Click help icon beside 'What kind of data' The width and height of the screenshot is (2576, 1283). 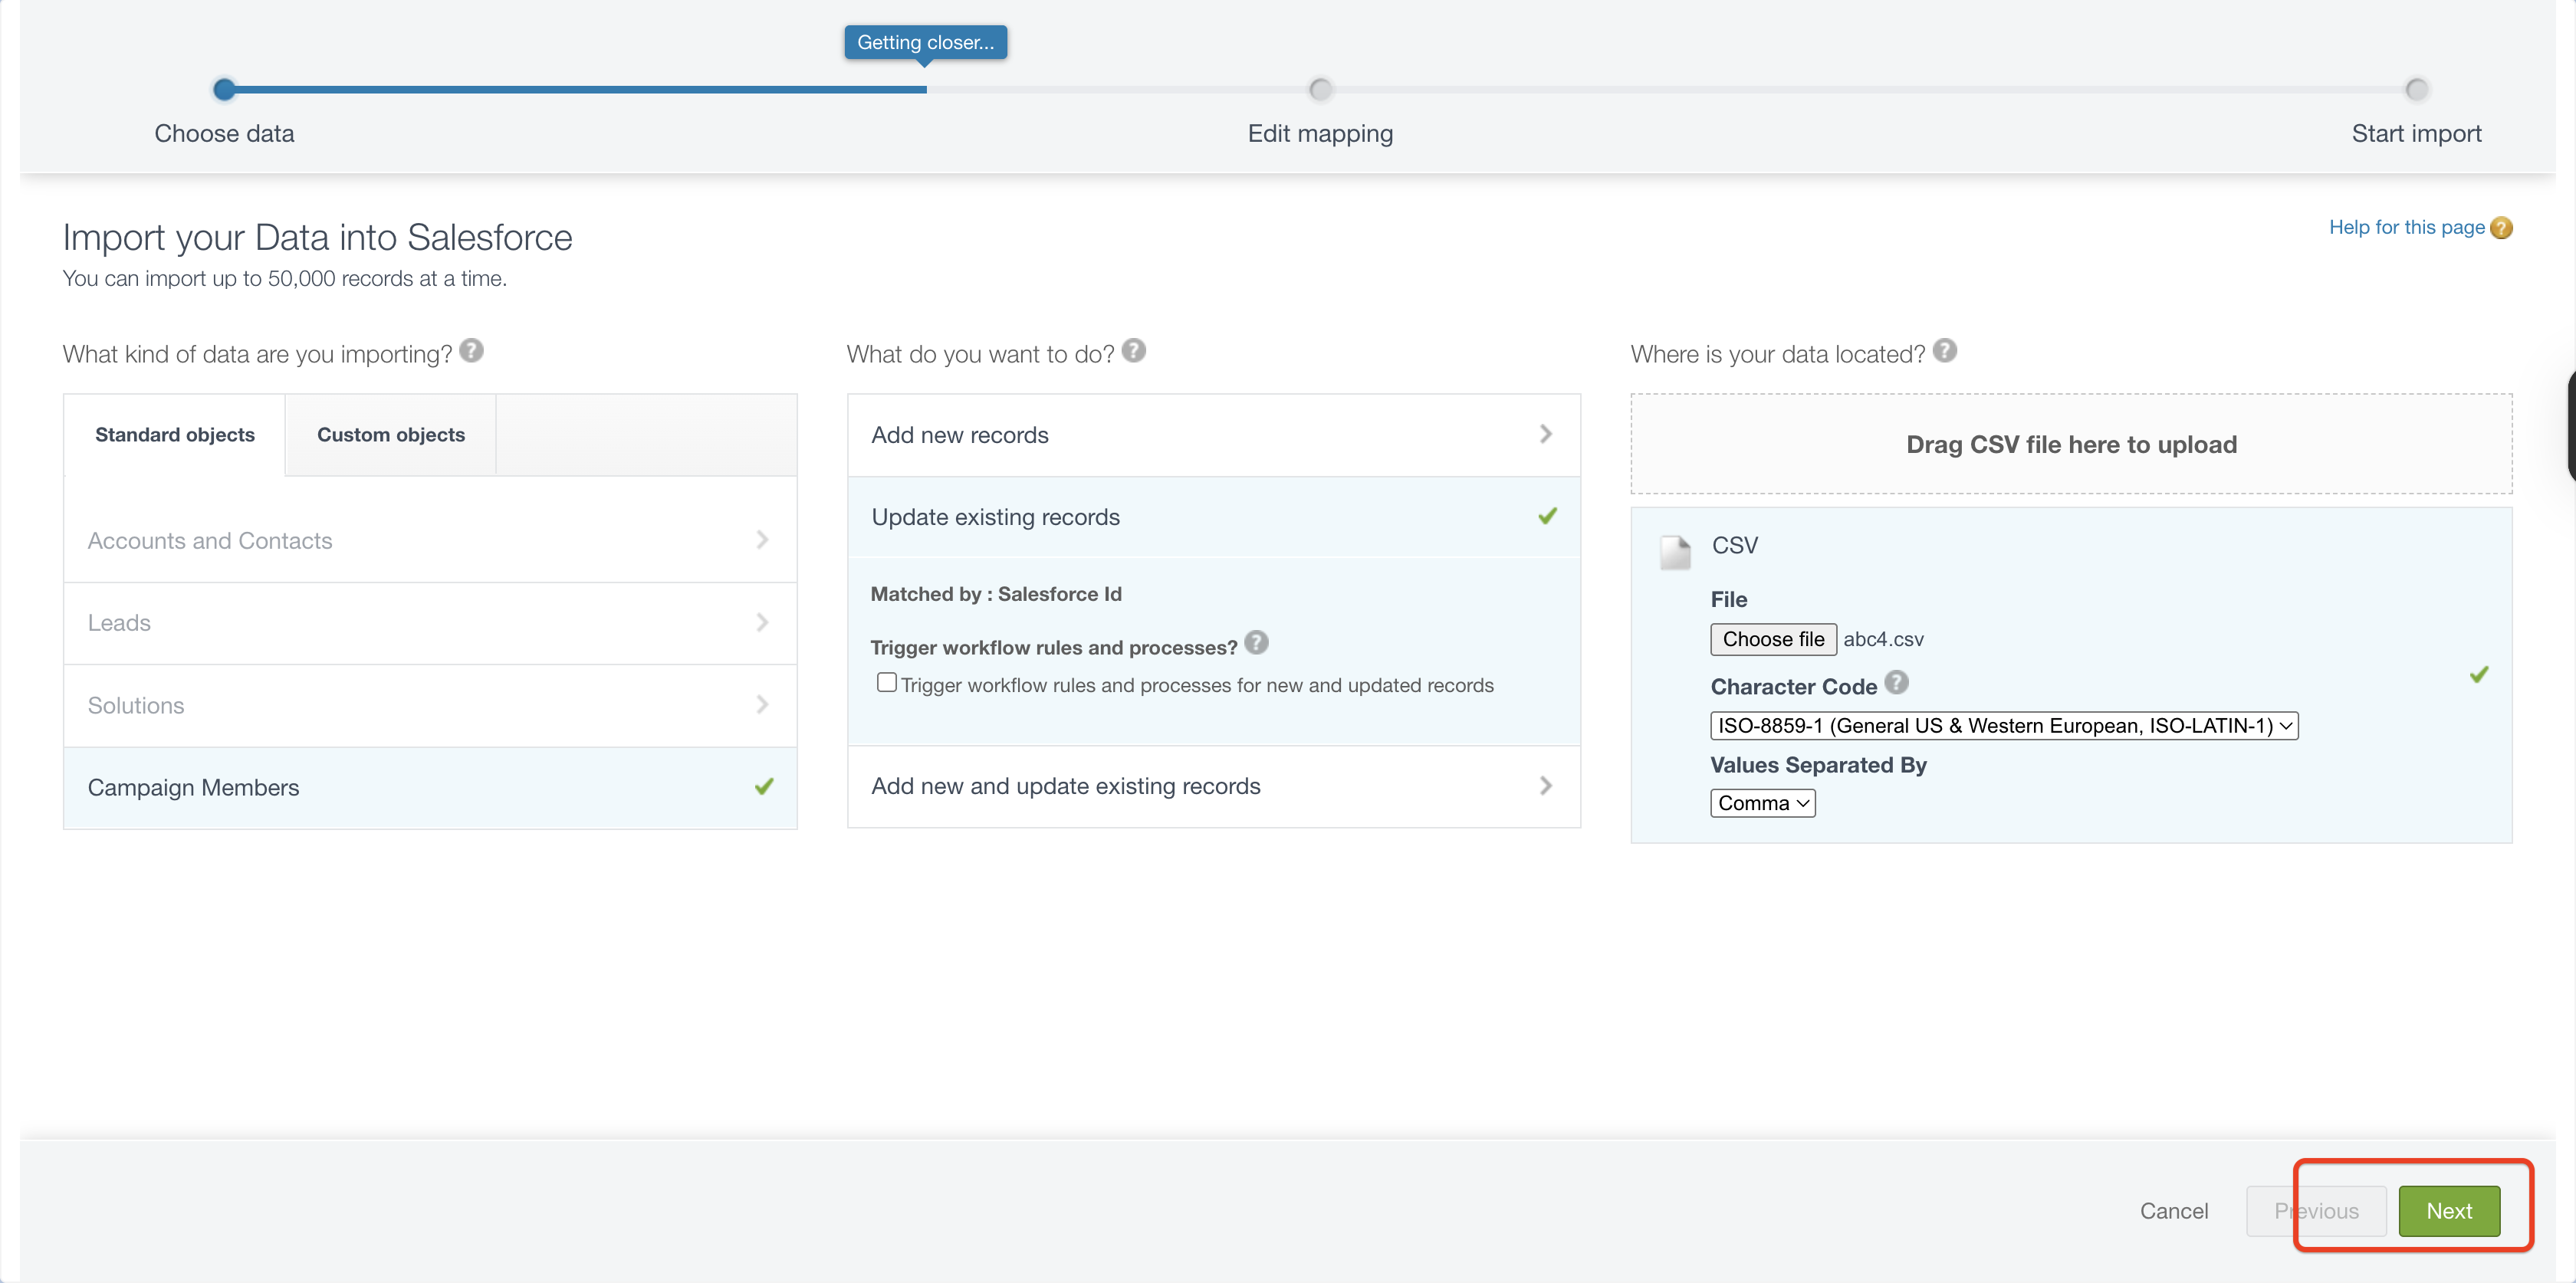tap(471, 351)
